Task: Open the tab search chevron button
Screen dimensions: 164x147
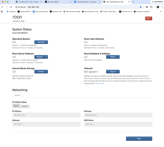Action: click(12, 2)
